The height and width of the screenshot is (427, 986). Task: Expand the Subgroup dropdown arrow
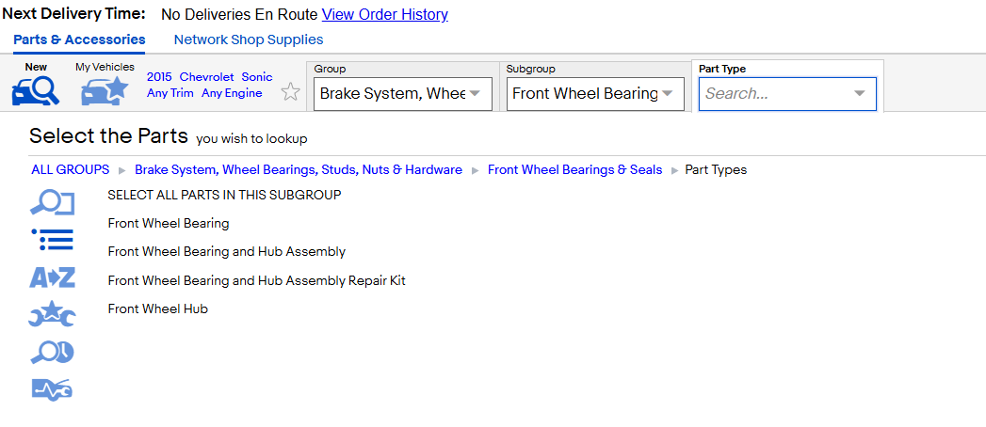pyautogui.click(x=667, y=93)
